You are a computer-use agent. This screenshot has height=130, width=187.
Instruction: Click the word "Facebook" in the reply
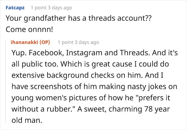(46, 53)
